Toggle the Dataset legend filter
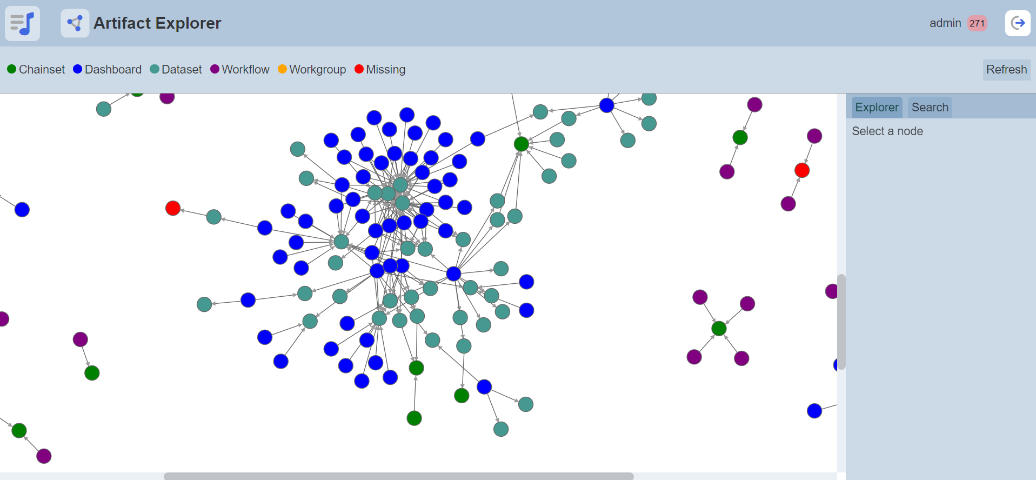Viewport: 1036px width, 480px height. pyautogui.click(x=176, y=70)
